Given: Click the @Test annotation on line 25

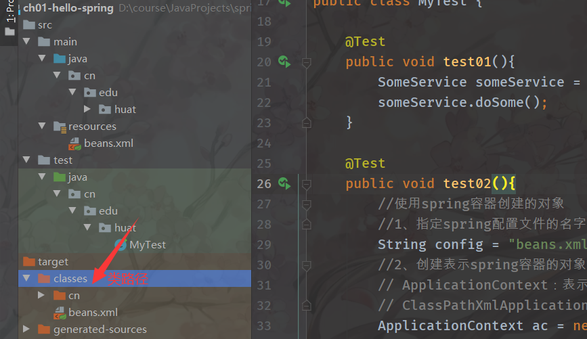Looking at the screenshot, I should coord(365,163).
